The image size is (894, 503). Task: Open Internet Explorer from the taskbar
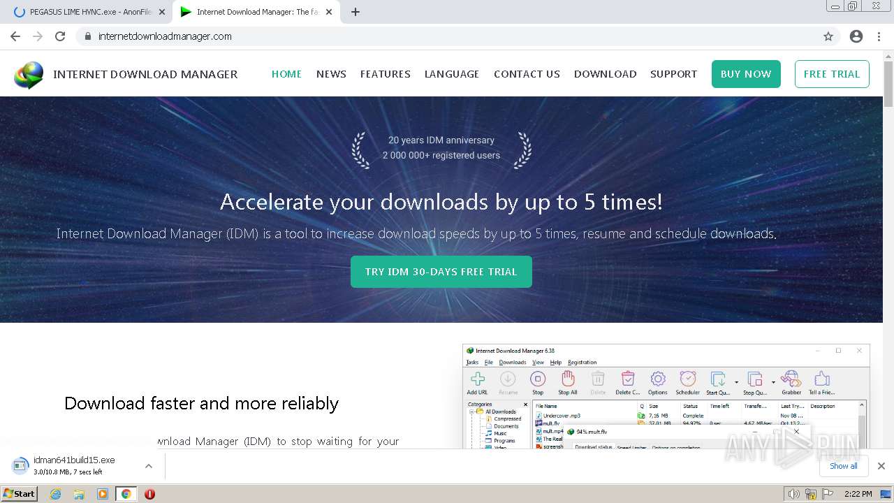tap(55, 494)
